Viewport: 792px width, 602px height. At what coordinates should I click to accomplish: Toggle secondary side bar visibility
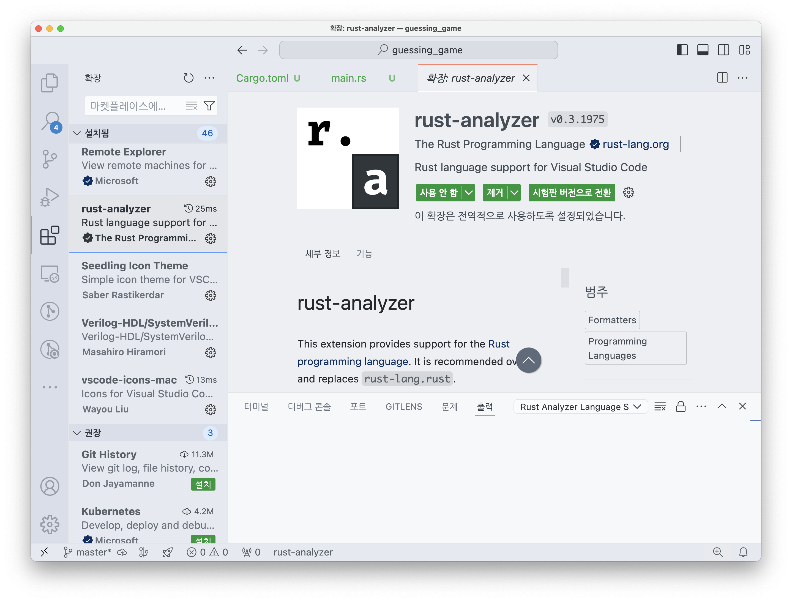click(x=723, y=50)
